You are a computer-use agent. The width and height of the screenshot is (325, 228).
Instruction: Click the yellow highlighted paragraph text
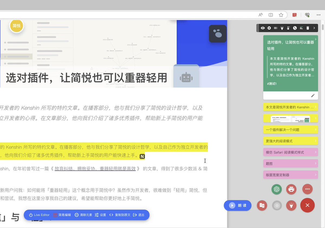(x=104, y=151)
